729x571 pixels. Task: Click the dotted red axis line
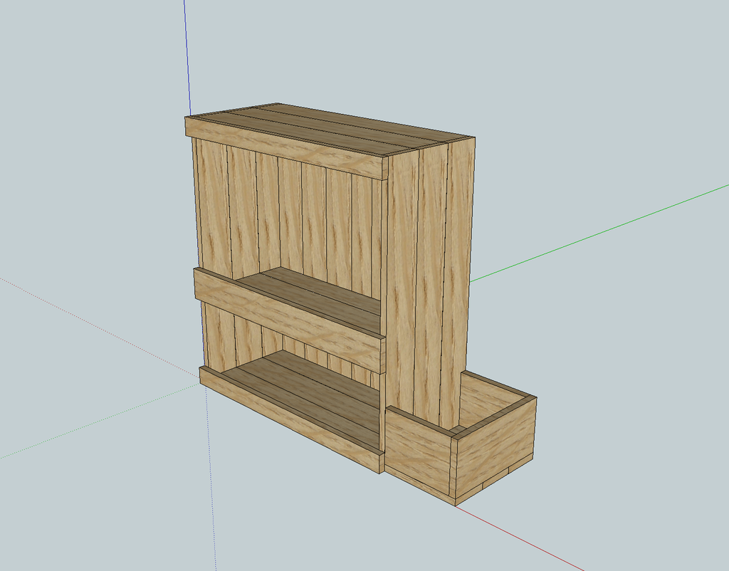(x=100, y=325)
